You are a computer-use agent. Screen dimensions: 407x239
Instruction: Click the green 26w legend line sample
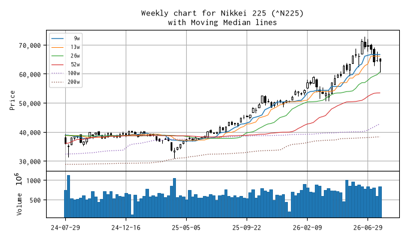[x=57, y=56]
